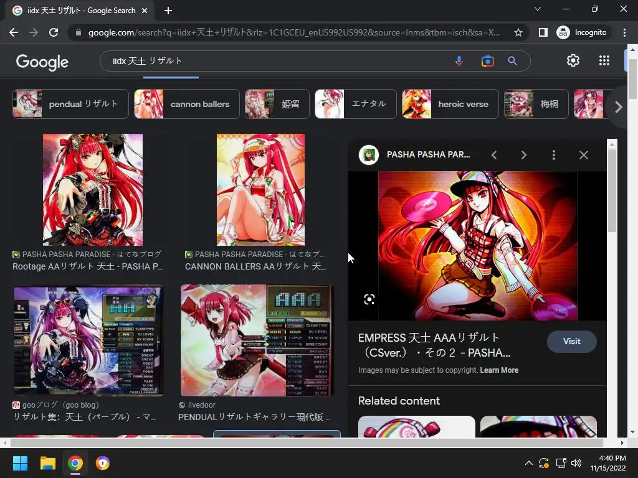Click the Visit button
The image size is (638, 478).
point(572,342)
